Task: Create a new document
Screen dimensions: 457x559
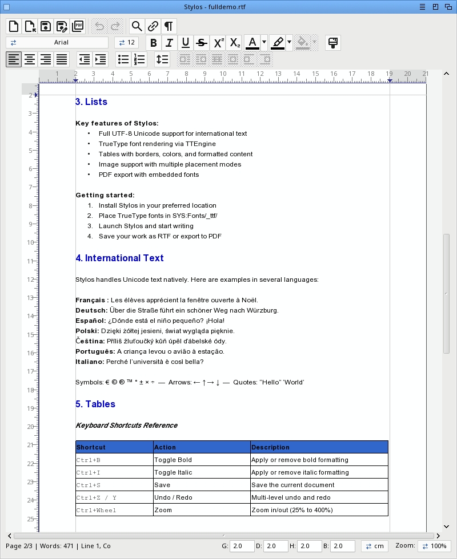Action: point(13,26)
